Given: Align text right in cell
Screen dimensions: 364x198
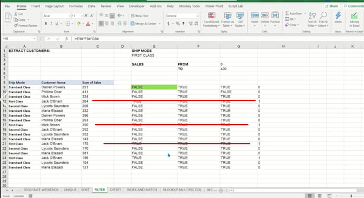Looking at the screenshot, I should coord(112,24).
